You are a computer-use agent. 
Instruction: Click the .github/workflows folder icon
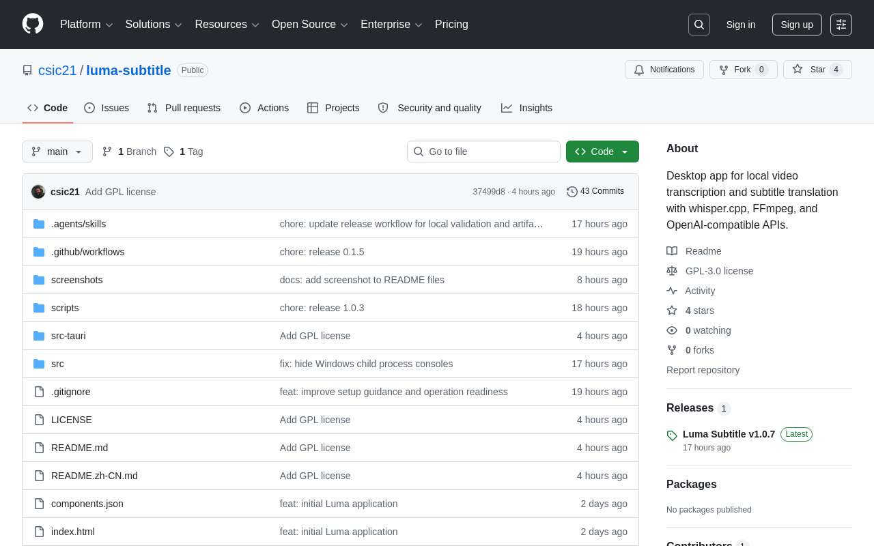point(39,252)
